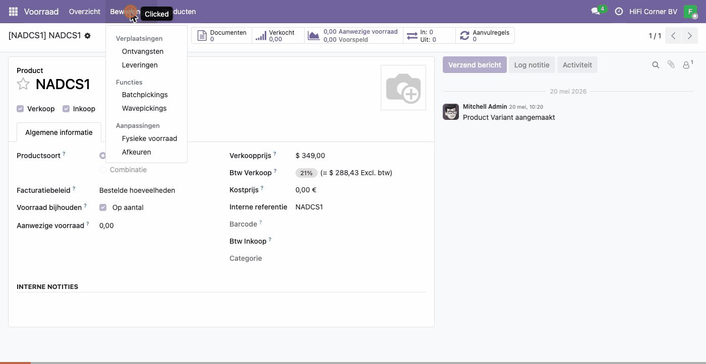Viewport: 706px width, 364px height.
Task: Click the Aanwezige voorraad 0,00 value
Action: click(106, 226)
